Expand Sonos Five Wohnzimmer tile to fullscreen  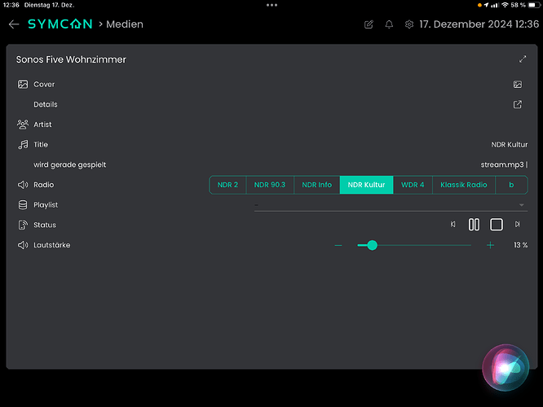coord(523,59)
